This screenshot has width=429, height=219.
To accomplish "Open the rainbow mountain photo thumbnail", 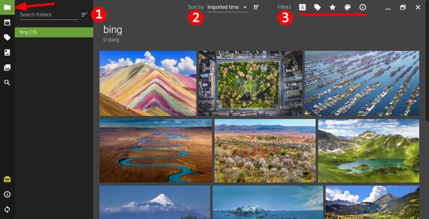I will [x=147, y=83].
